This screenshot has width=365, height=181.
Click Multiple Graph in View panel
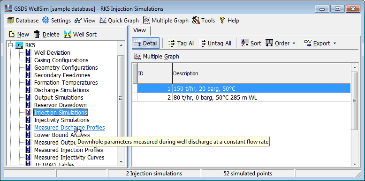[157, 57]
